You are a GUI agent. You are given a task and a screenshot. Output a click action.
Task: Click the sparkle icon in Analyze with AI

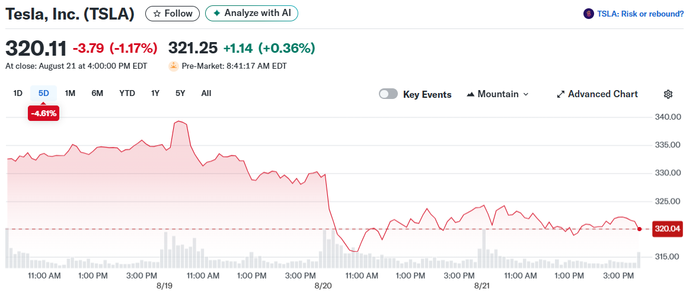pyautogui.click(x=216, y=13)
